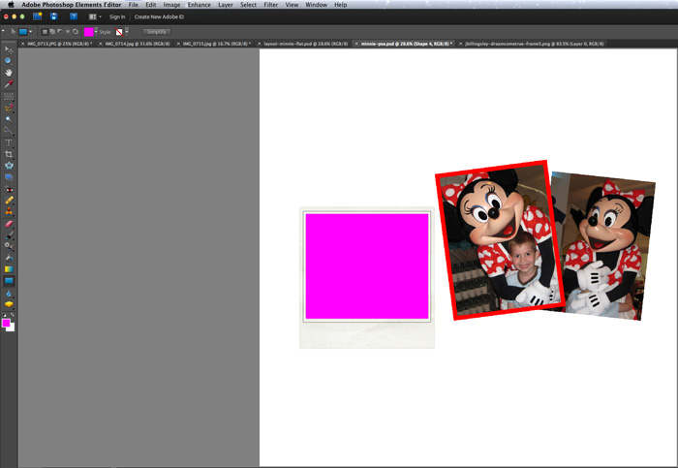Select the Clone Stamp tool
678x468 pixels.
(x=8, y=212)
